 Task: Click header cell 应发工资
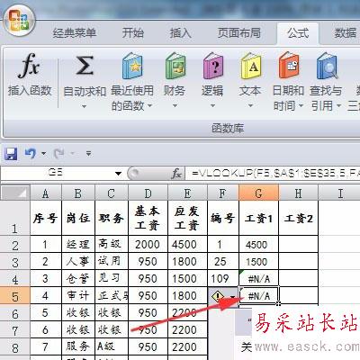pos(187,218)
